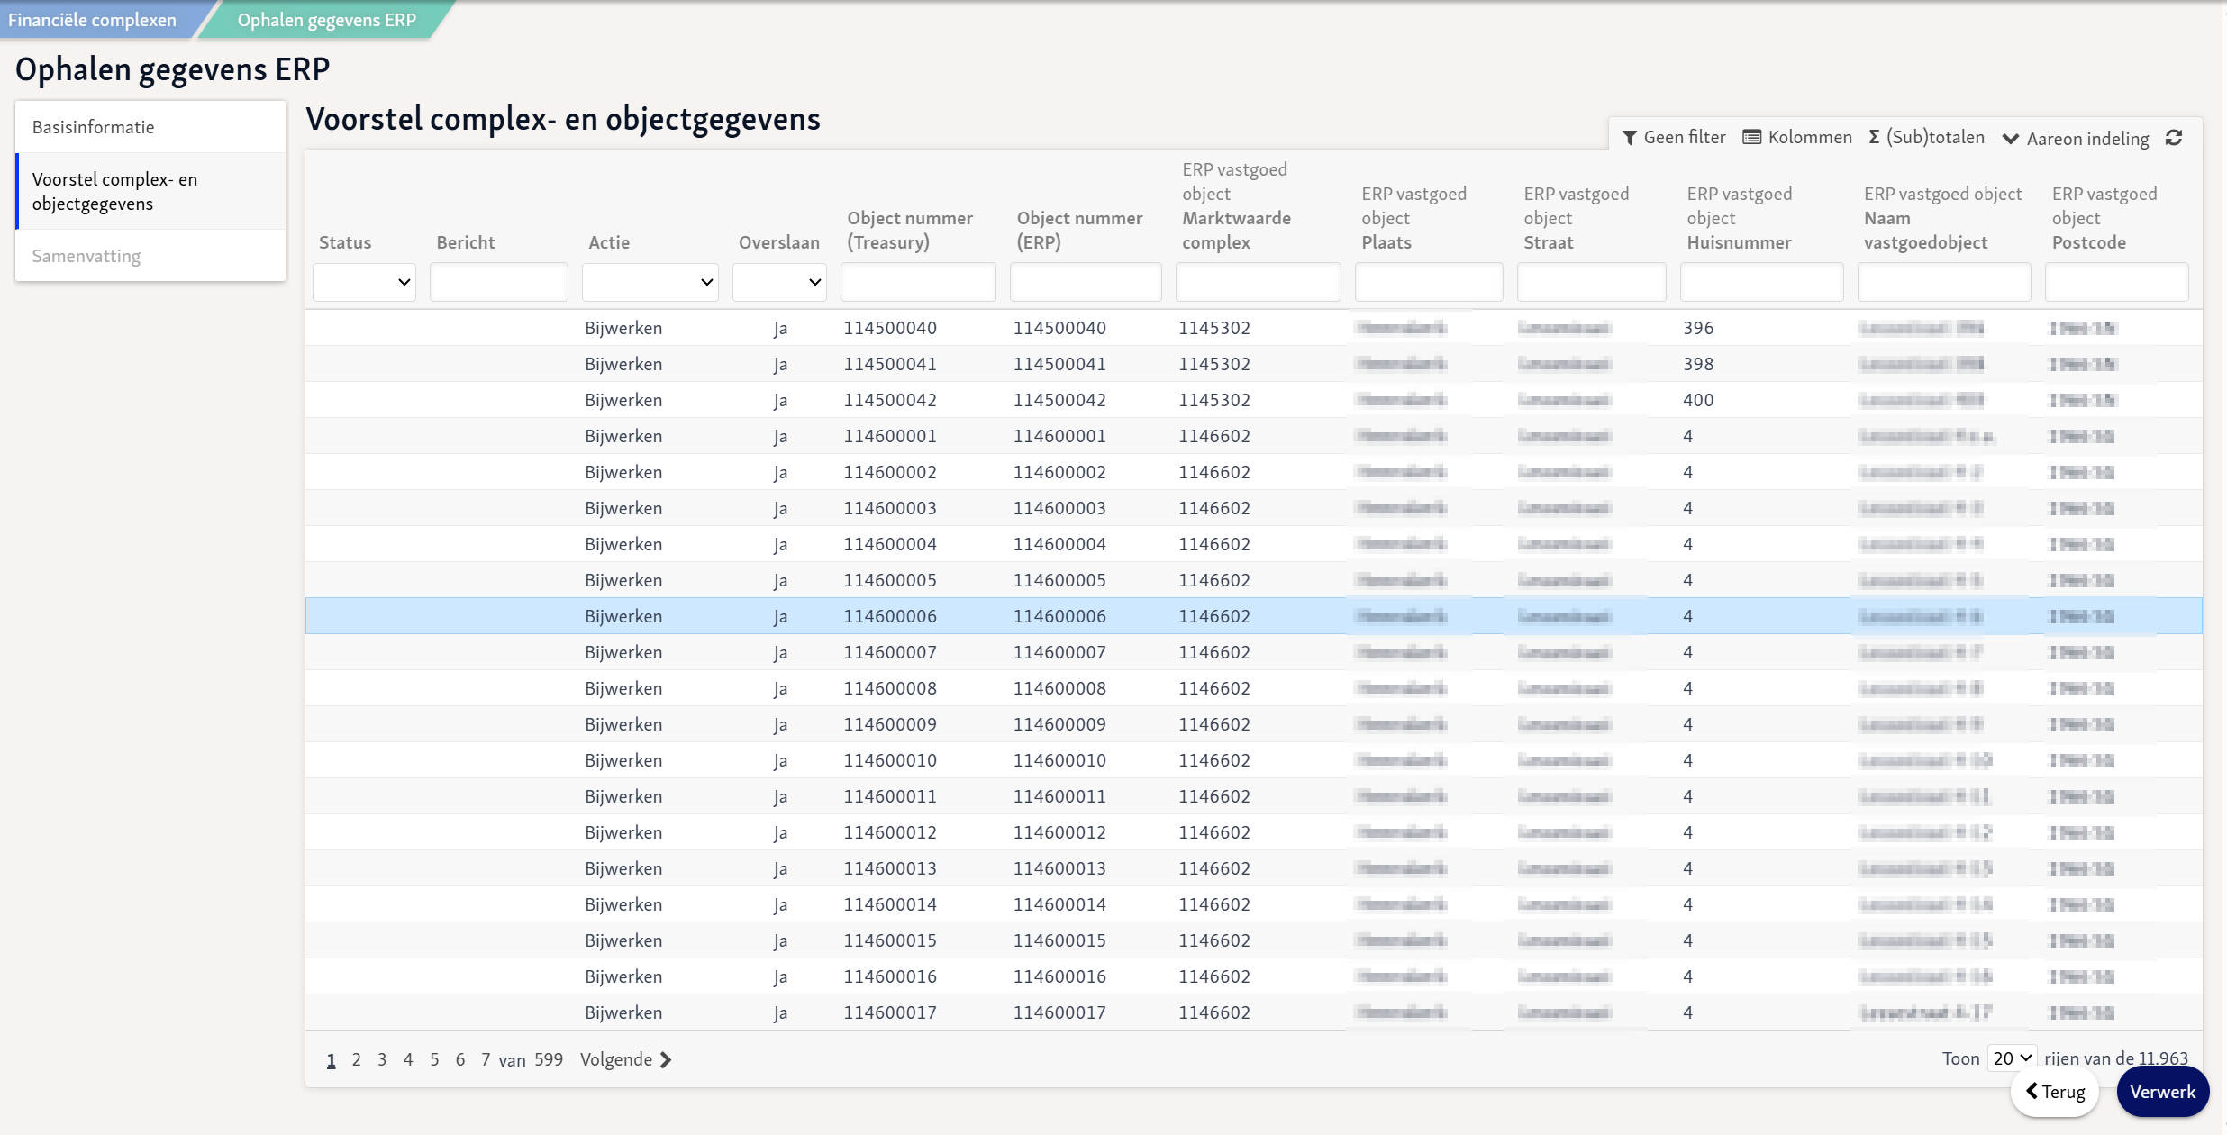This screenshot has height=1135, width=2227.
Task: Go to page 6 of results
Action: pyautogui.click(x=460, y=1059)
